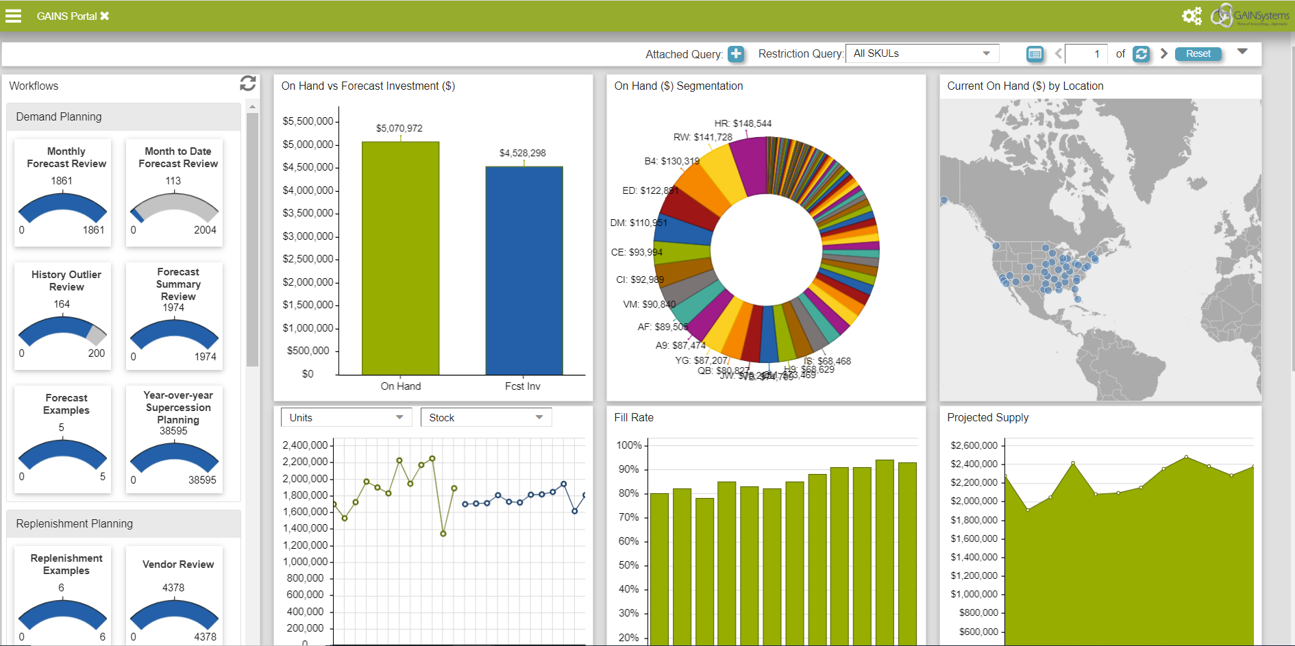This screenshot has width=1295, height=646.
Task: Open Monthly Forecast Review workflow gauge
Action: pos(63,193)
